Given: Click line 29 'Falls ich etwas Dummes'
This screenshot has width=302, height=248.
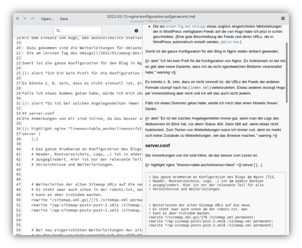Looking at the screenshot, I should click(x=82, y=93).
